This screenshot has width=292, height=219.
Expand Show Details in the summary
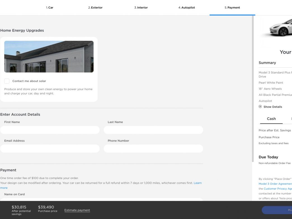tap(273, 107)
